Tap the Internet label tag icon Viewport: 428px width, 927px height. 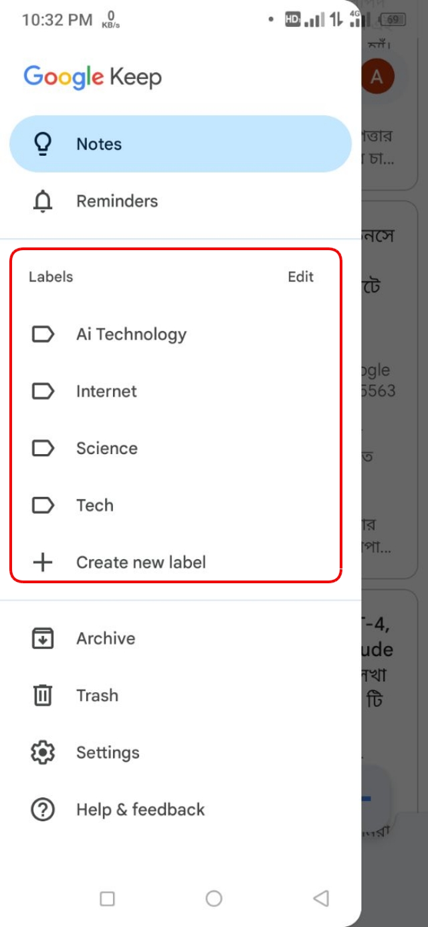[43, 391]
